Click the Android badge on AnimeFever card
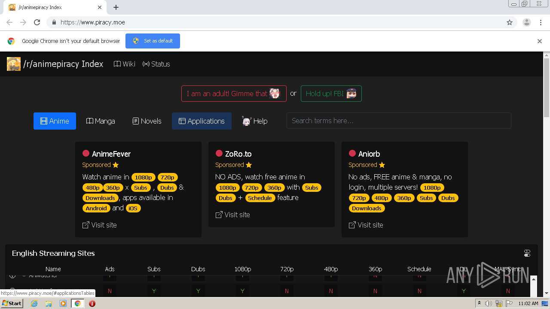This screenshot has width=550, height=309. click(x=96, y=208)
